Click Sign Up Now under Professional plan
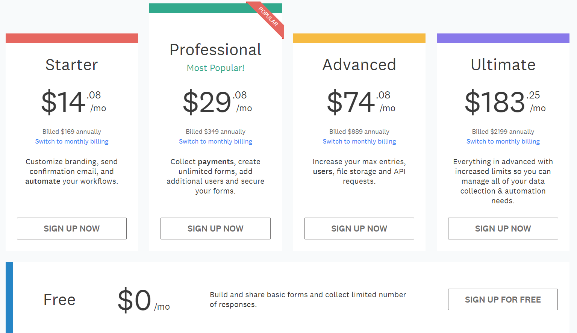This screenshot has height=333, width=577. click(215, 229)
